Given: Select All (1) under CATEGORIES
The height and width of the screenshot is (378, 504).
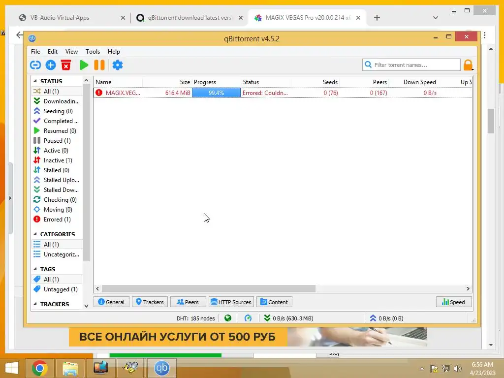Looking at the screenshot, I should [x=57, y=245].
